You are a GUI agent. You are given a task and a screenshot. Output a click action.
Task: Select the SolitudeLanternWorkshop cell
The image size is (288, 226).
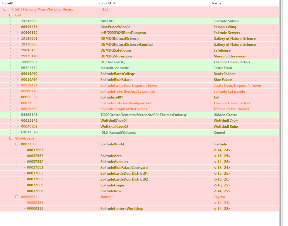pyautogui.click(x=139, y=208)
